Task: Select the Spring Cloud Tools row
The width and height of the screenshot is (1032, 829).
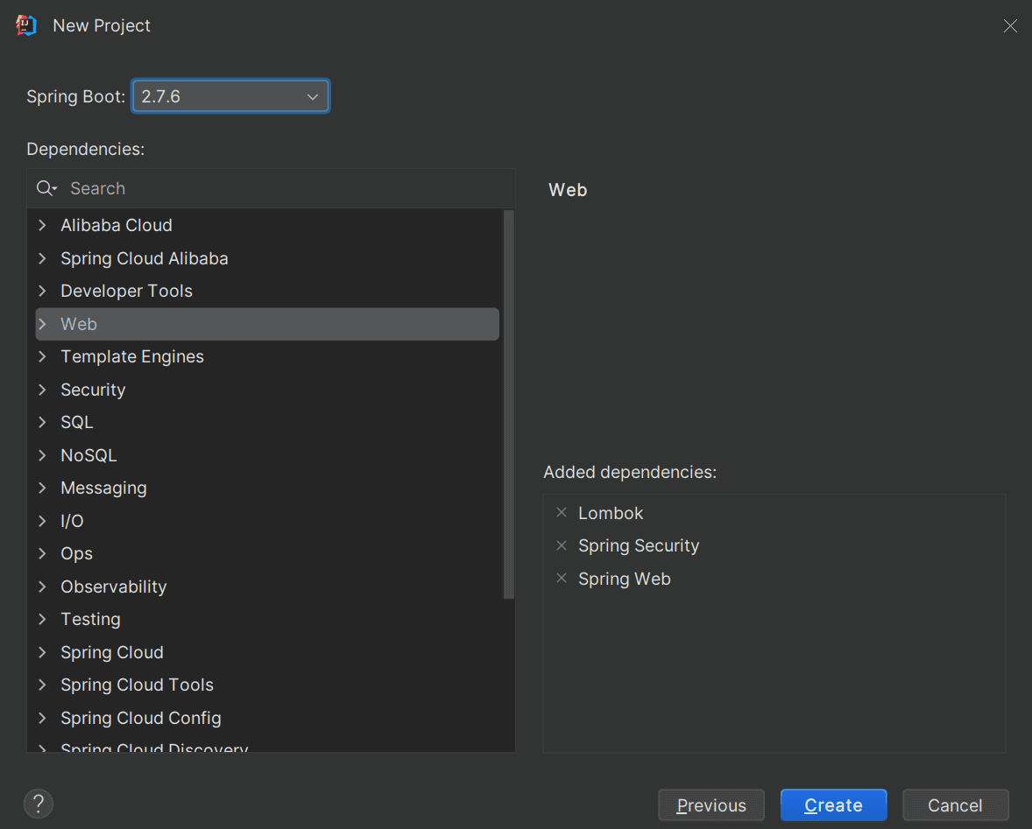Action: point(267,685)
